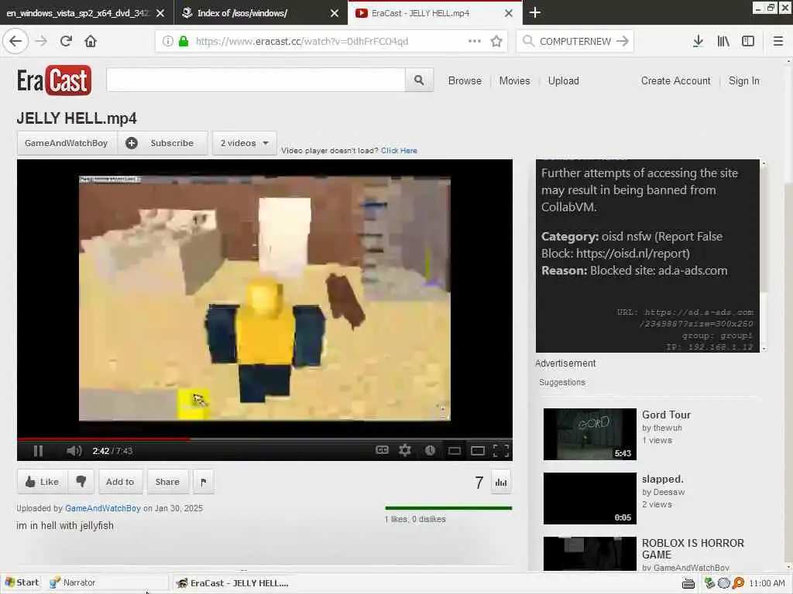
Task: Open page actions three-dot menu
Action: pyautogui.click(x=475, y=41)
